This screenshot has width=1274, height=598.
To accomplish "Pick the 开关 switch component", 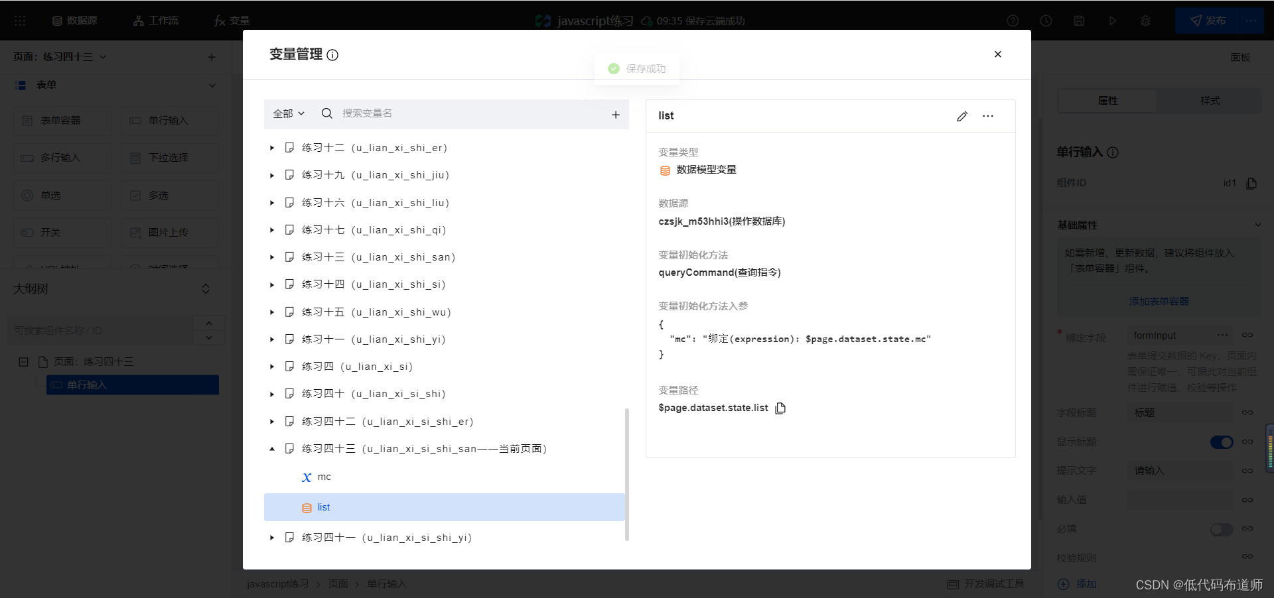I will coord(62,233).
